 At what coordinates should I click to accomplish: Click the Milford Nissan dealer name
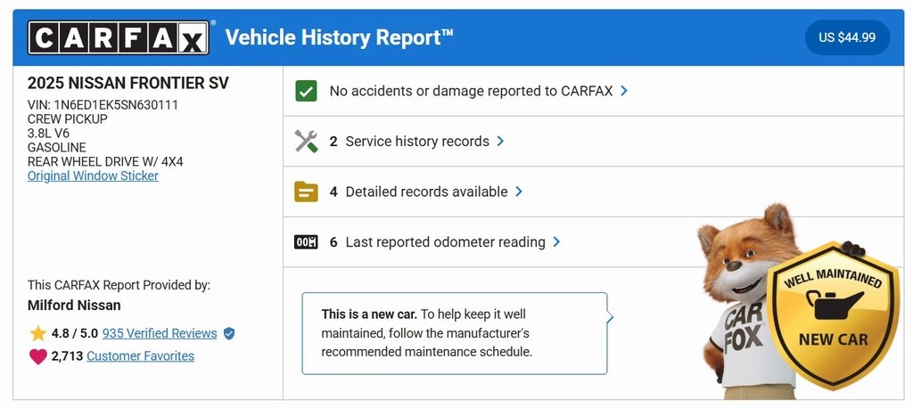point(73,306)
